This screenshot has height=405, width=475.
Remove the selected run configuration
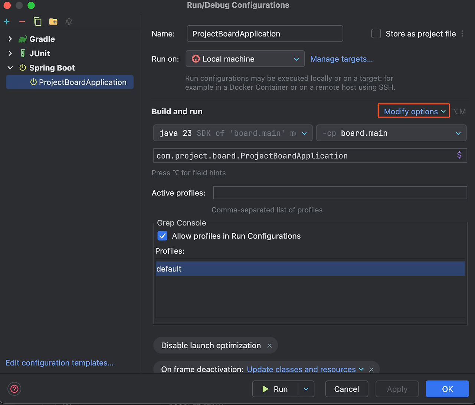(22, 22)
